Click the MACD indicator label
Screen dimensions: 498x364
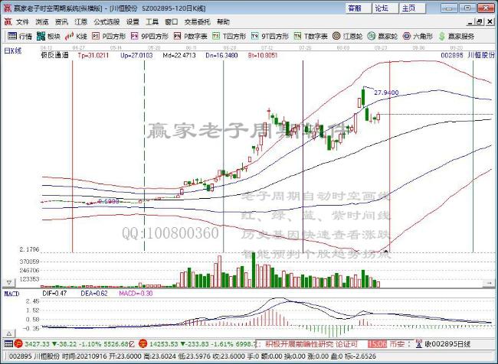[x=12, y=292]
